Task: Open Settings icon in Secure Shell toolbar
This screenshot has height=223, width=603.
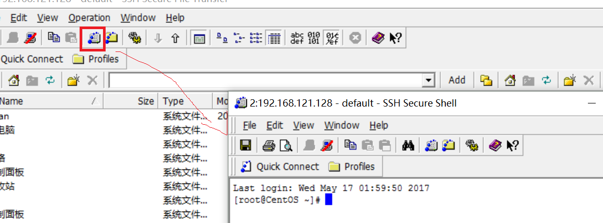Action: 471,146
